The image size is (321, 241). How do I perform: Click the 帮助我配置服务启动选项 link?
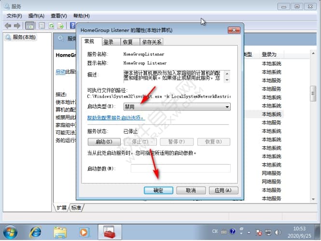115,118
